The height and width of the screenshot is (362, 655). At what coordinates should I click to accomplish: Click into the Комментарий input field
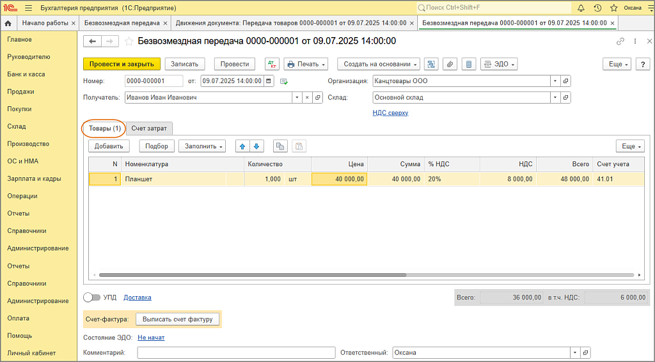pos(237,353)
